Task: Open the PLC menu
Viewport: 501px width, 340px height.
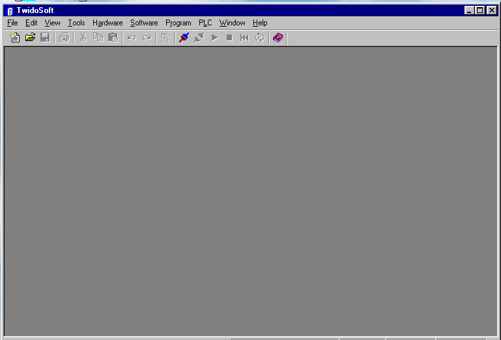Action: pyautogui.click(x=205, y=23)
